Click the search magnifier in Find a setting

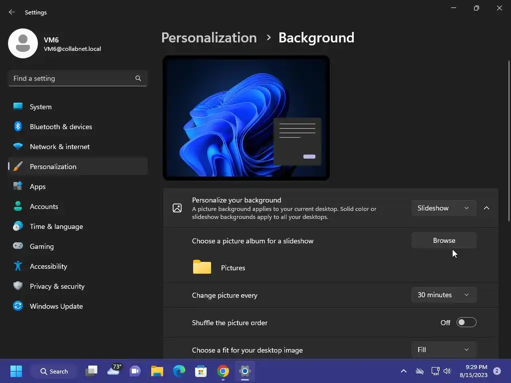click(138, 78)
